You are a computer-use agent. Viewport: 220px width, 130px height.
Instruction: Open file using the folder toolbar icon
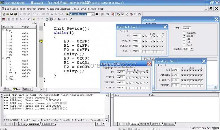pos(8,14)
